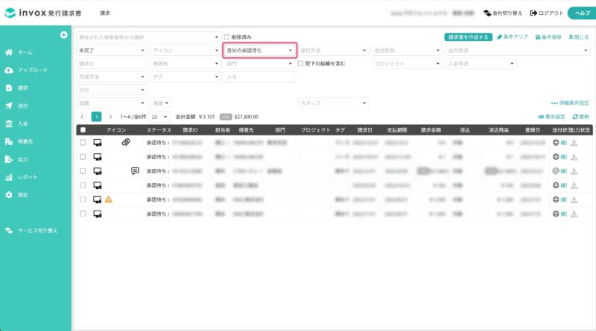
Task: Open the タグ filter dropdown
Action: pyautogui.click(x=186, y=77)
